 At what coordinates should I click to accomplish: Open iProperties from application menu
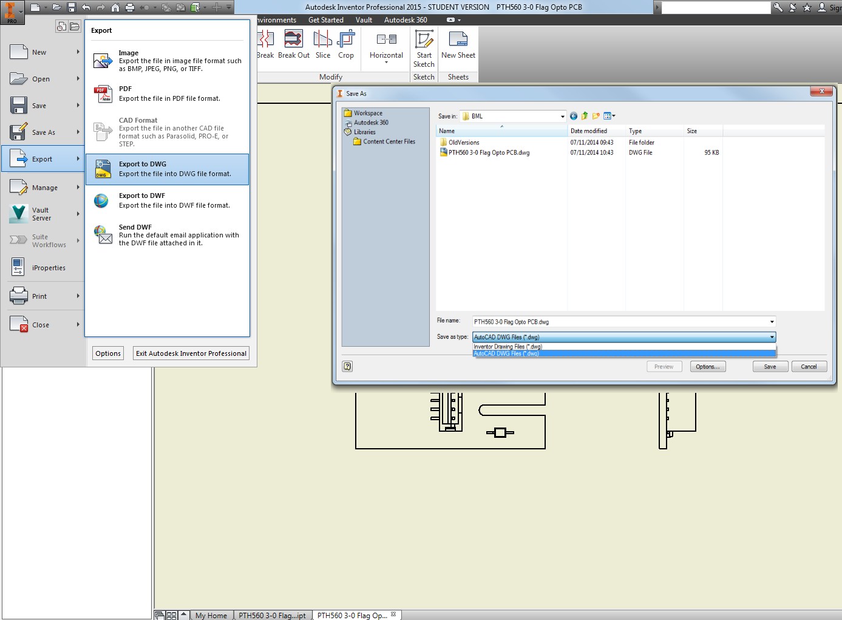(x=42, y=268)
